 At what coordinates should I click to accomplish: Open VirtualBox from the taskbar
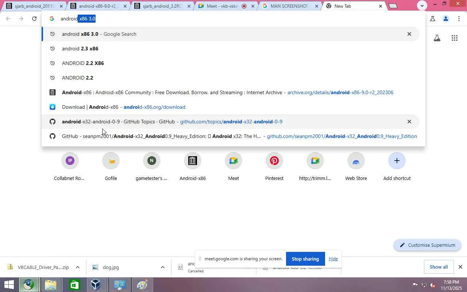[96, 285]
